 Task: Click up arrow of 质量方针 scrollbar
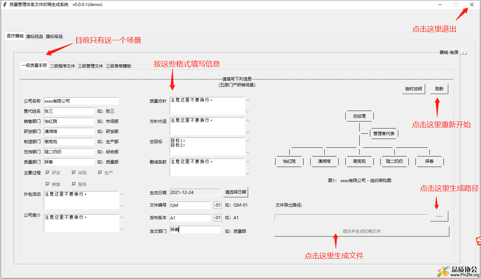point(248,100)
